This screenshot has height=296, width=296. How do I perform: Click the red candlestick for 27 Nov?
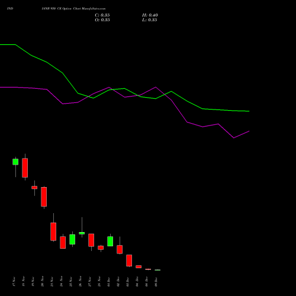(x=91, y=240)
